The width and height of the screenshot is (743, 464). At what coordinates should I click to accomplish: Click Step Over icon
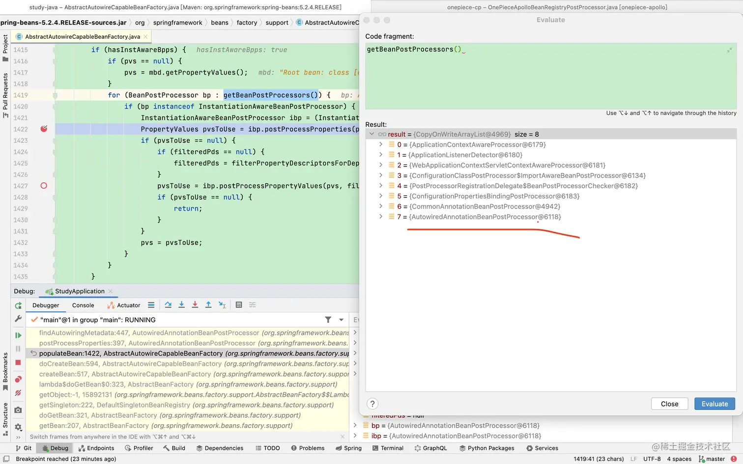click(x=168, y=305)
